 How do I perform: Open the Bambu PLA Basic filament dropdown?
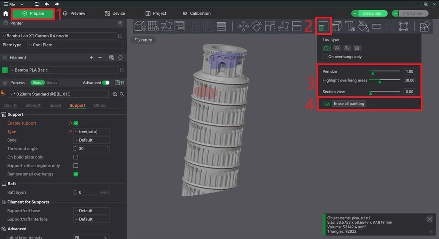(63, 70)
